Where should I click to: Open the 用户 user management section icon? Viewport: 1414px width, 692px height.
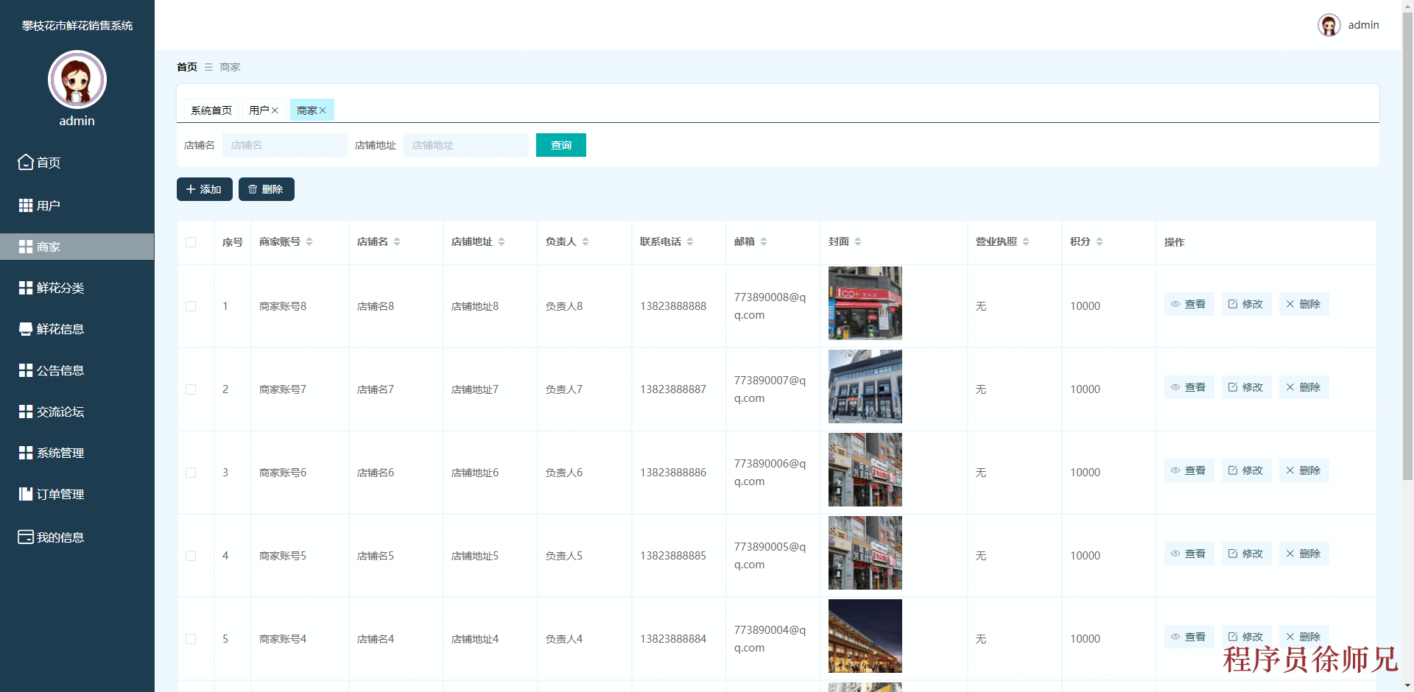coord(24,205)
